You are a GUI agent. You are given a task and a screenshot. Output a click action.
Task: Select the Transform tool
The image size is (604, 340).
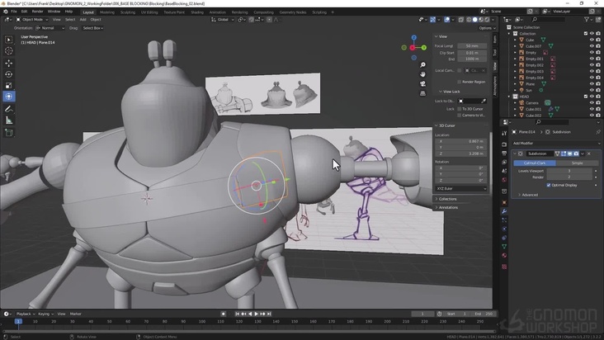(8, 97)
